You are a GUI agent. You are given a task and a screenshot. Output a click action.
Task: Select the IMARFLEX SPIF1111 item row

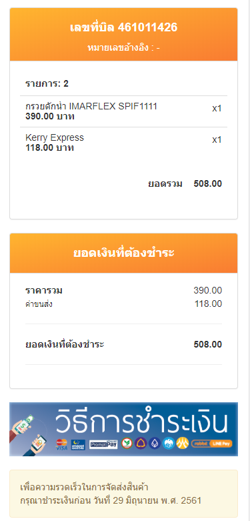[123, 111]
